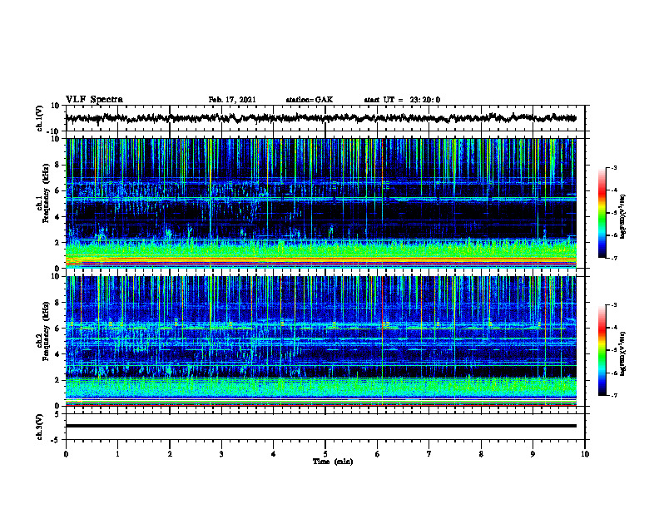Click the ch.2 colorbar log(PSD) label
The width and height of the screenshot is (659, 509).
[623, 353]
